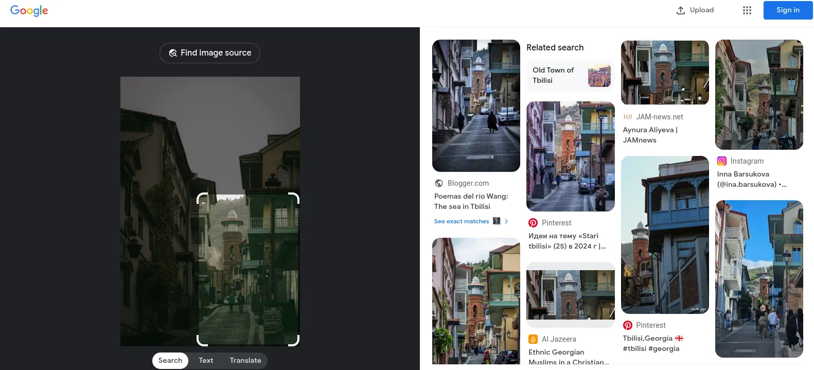Click the Pinterest icon above Tbilisi,Georgia result

pyautogui.click(x=628, y=325)
